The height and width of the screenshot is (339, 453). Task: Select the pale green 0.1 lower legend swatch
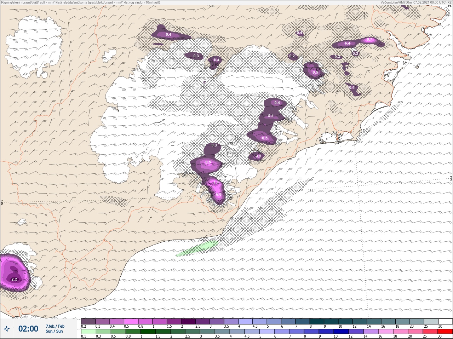pyautogui.click(x=88, y=332)
